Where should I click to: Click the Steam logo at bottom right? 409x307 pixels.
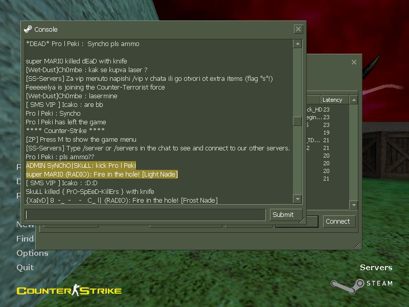click(x=361, y=285)
